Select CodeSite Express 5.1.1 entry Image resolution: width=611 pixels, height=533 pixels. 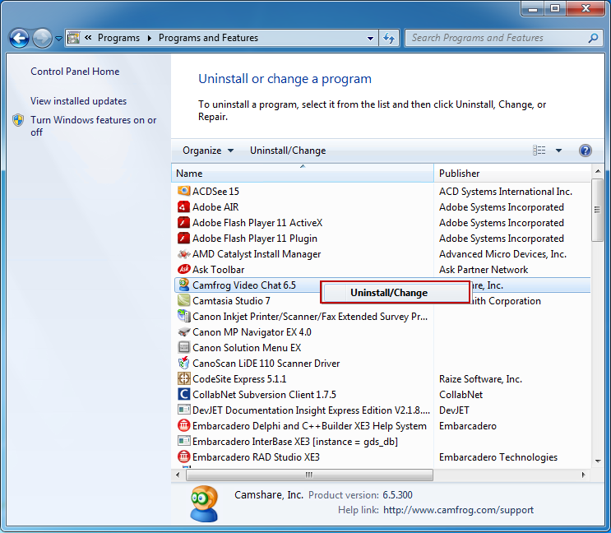[x=239, y=379]
